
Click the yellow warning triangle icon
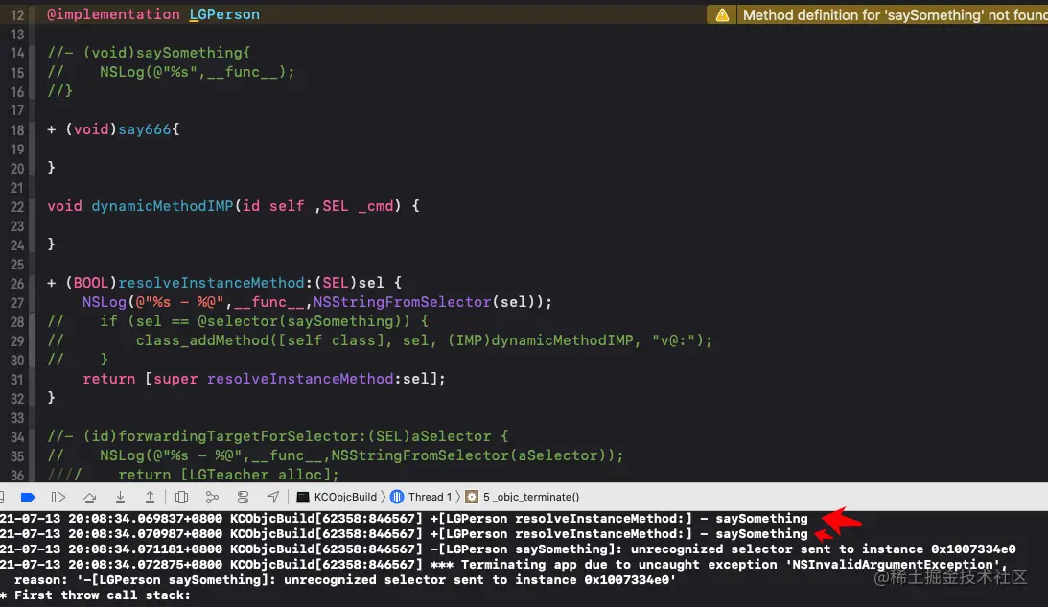[723, 14]
